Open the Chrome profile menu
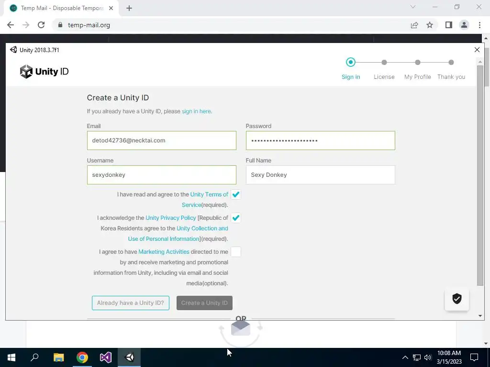This screenshot has width=490, height=367. point(464,25)
